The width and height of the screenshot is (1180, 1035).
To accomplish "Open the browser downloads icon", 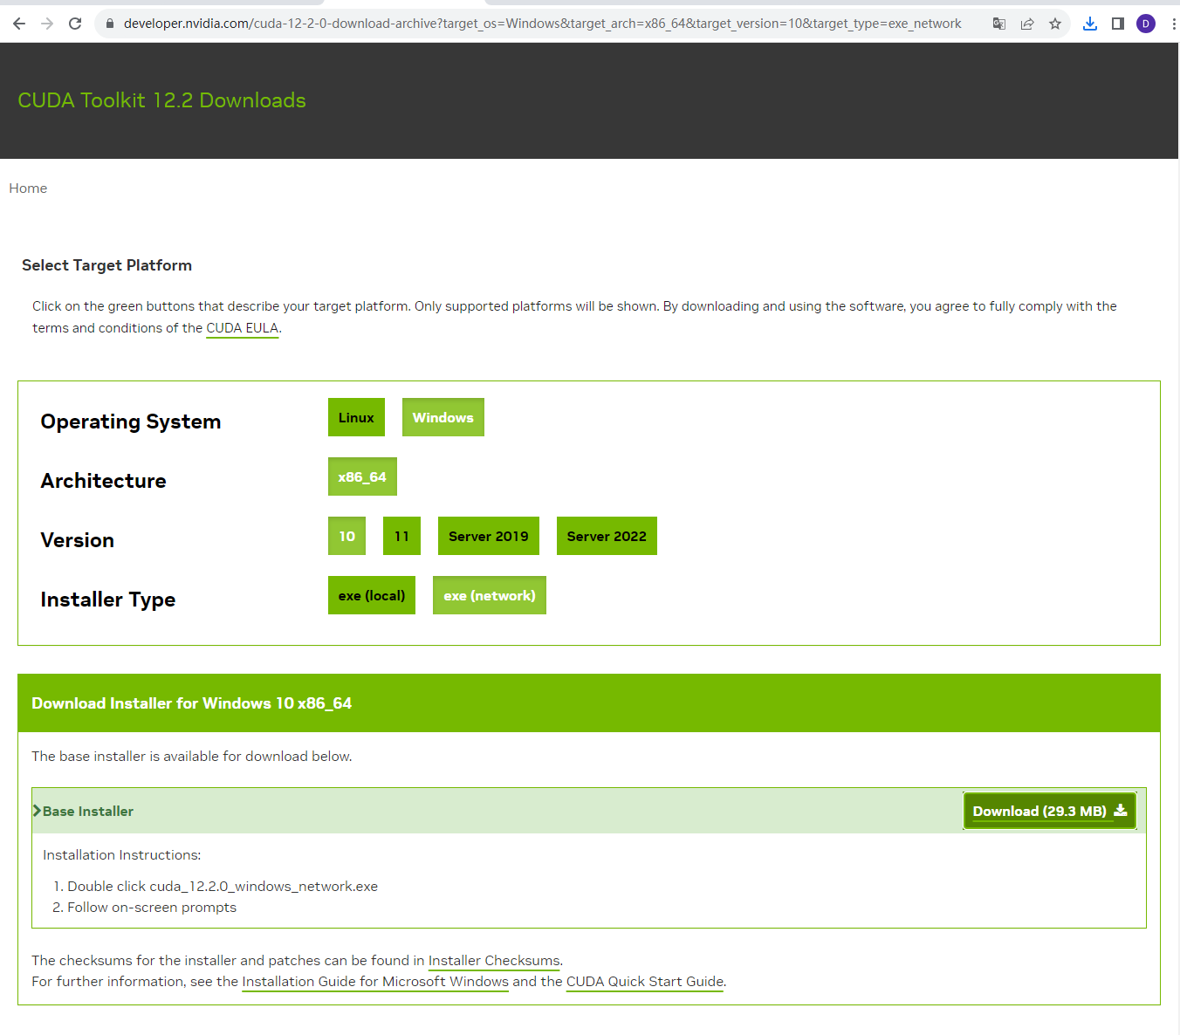I will pyautogui.click(x=1090, y=24).
